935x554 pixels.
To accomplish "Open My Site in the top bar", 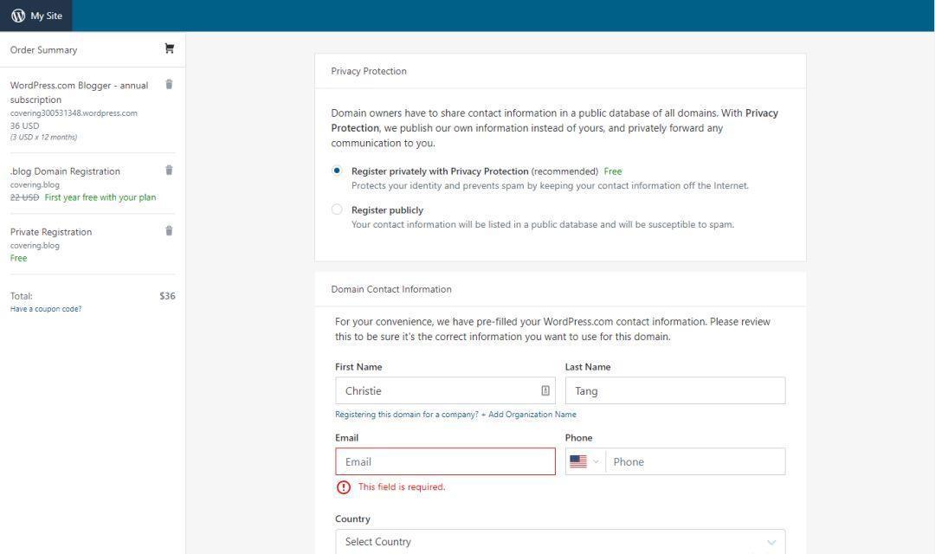I will coord(36,16).
